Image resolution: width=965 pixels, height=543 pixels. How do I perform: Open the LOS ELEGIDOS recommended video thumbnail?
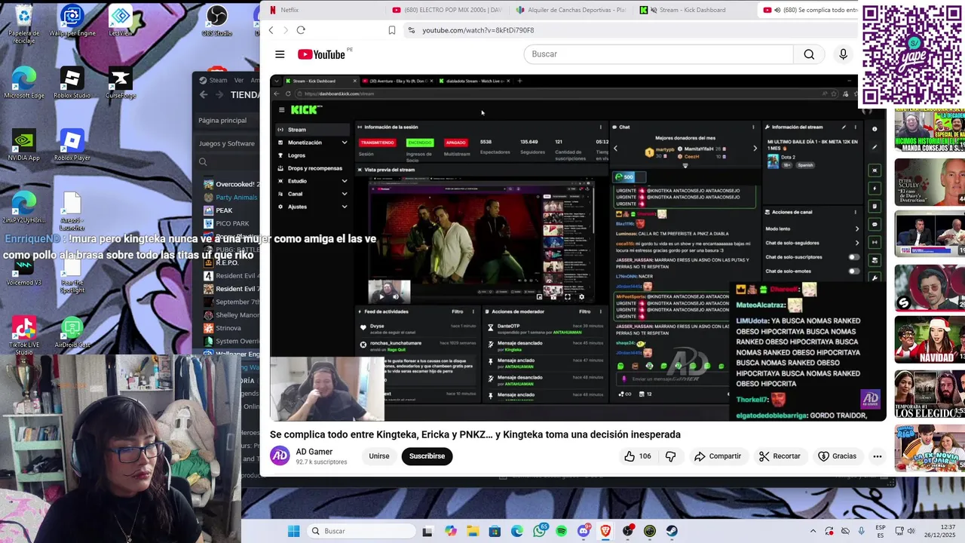pos(930,394)
